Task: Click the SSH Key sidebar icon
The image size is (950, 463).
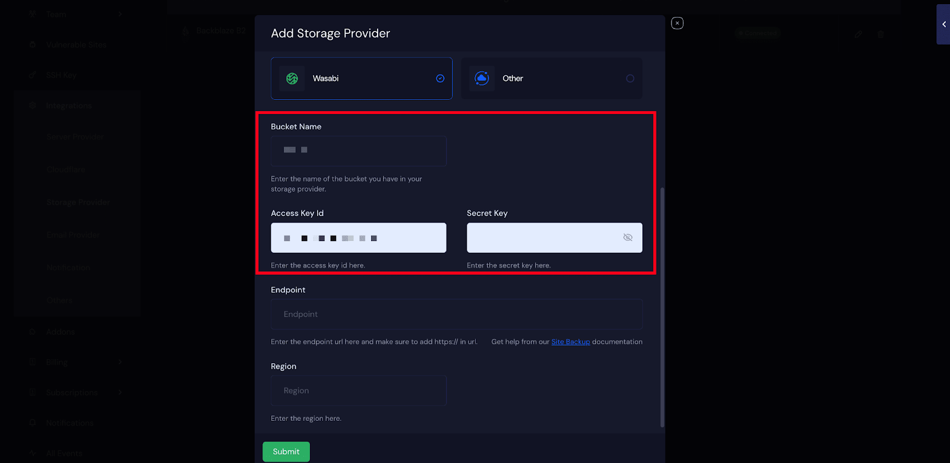Action: [x=33, y=75]
